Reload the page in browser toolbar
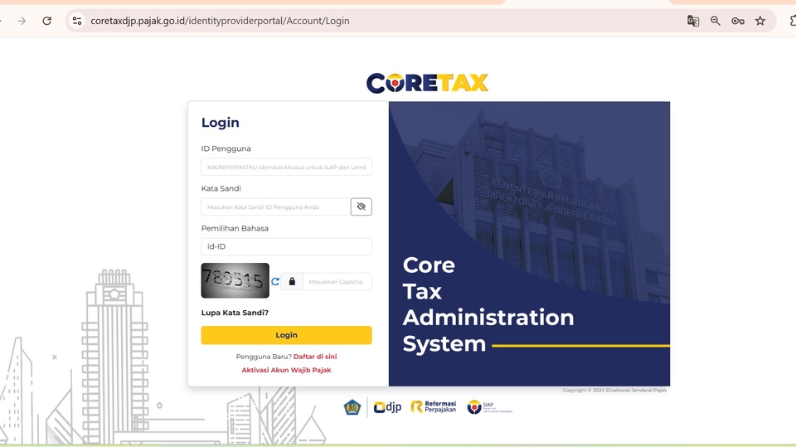This screenshot has height=447, width=796. tap(46, 21)
